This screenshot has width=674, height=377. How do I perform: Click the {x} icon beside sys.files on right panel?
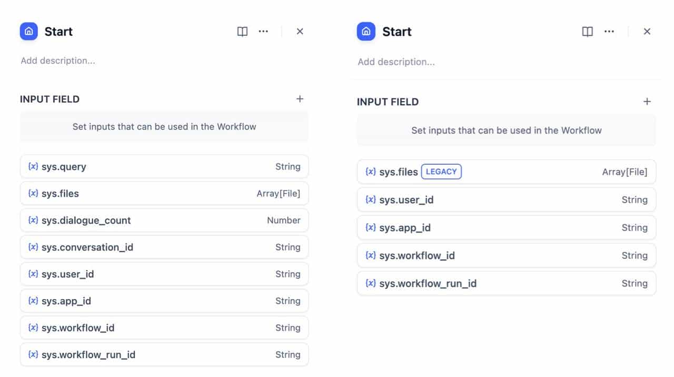370,171
